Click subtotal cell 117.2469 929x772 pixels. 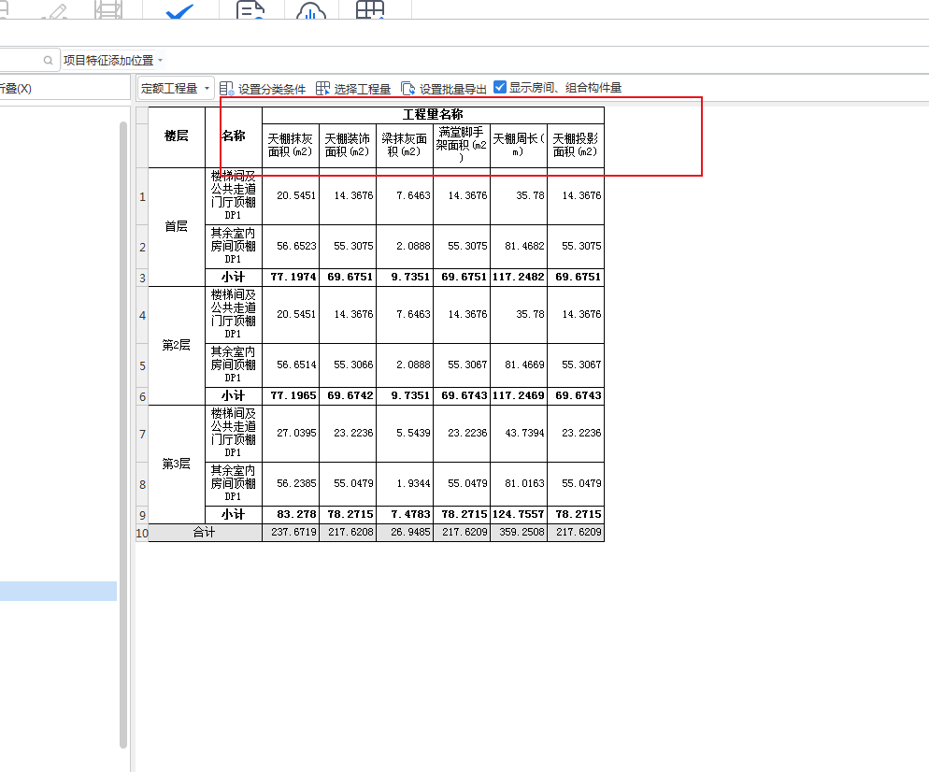(x=519, y=395)
